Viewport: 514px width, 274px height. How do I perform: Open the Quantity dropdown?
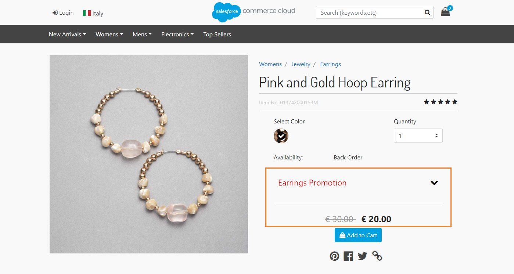click(x=418, y=136)
